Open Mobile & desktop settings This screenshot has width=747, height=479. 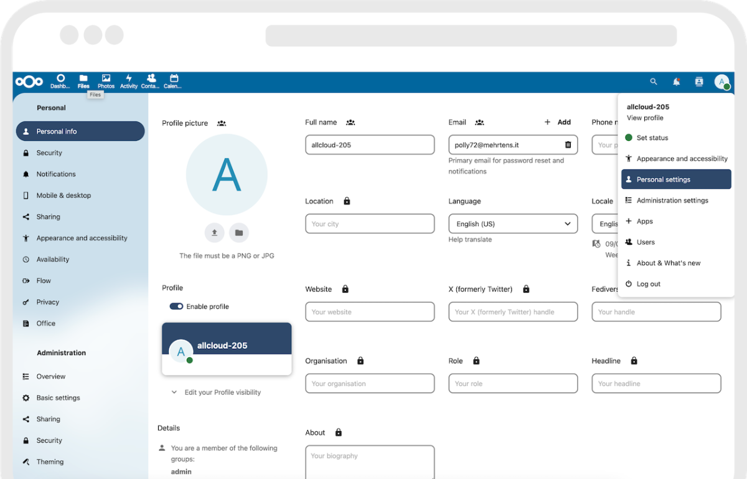80,195
